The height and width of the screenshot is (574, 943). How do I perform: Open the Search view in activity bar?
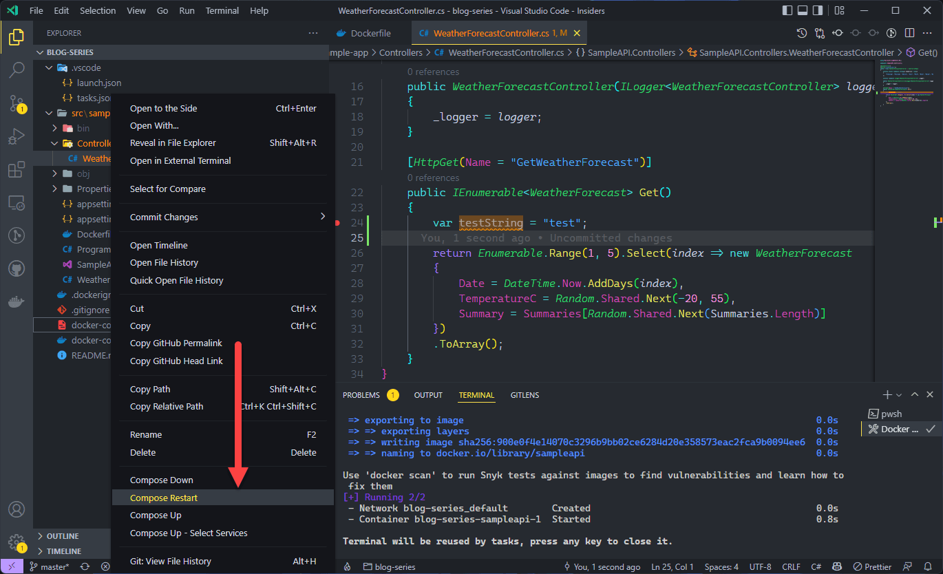coord(17,70)
